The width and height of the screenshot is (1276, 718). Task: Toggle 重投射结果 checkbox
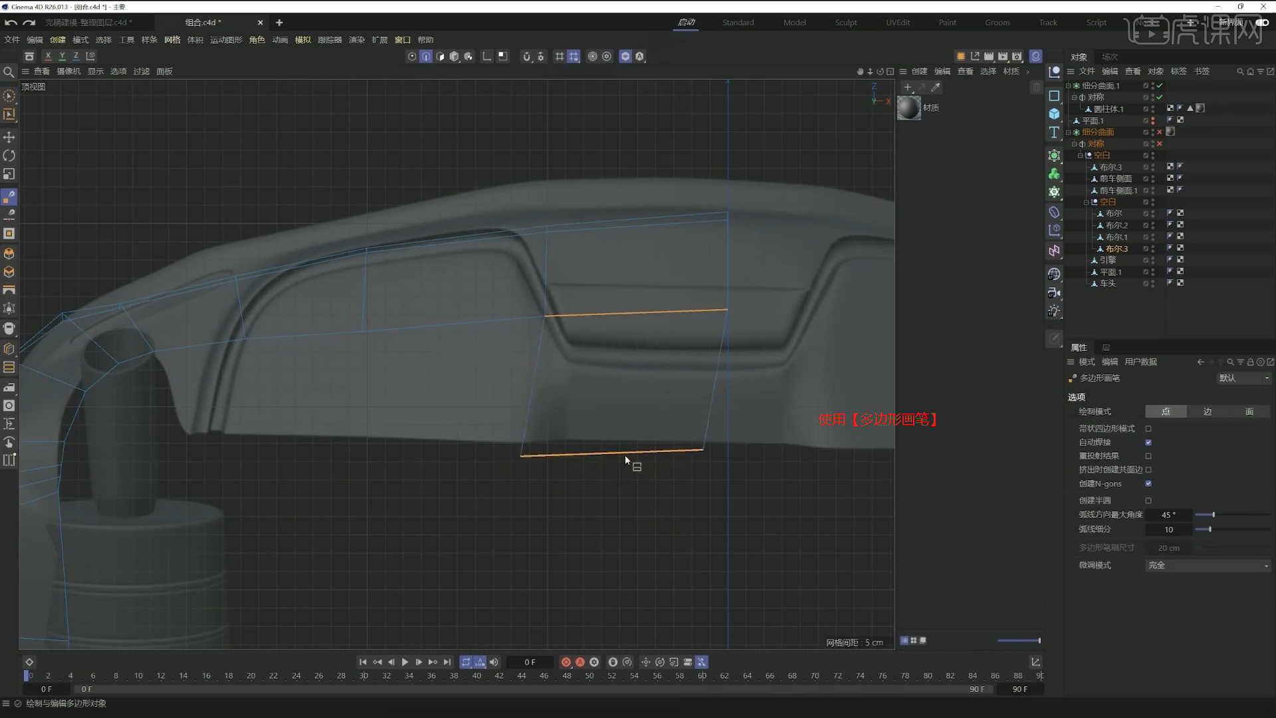1148,456
